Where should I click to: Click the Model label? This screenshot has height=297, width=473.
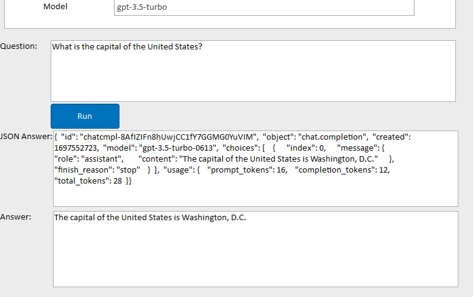pyautogui.click(x=55, y=6)
